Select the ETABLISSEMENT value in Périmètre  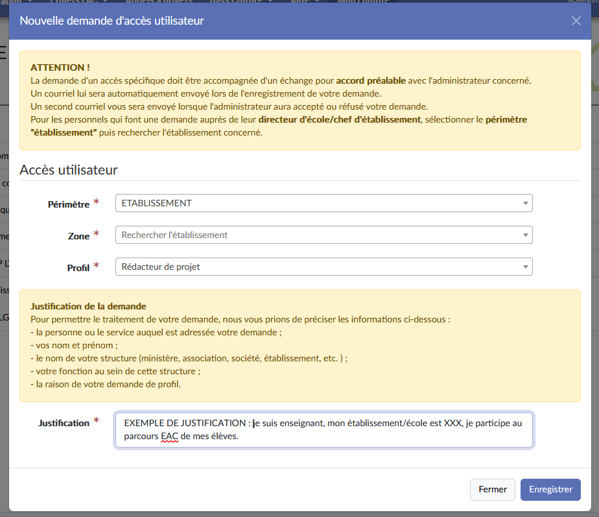(x=157, y=203)
